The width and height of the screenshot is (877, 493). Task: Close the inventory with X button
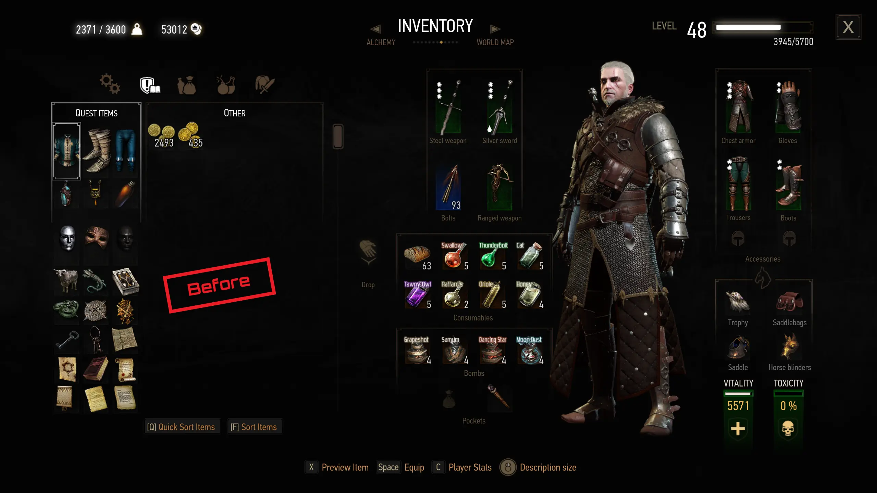[848, 27]
